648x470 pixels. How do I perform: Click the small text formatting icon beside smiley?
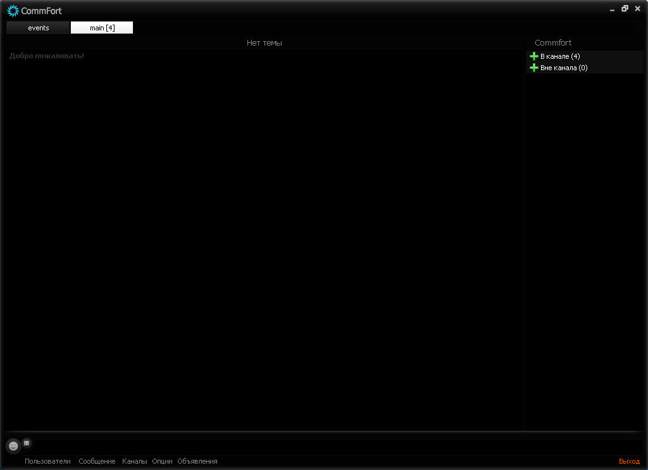27,443
